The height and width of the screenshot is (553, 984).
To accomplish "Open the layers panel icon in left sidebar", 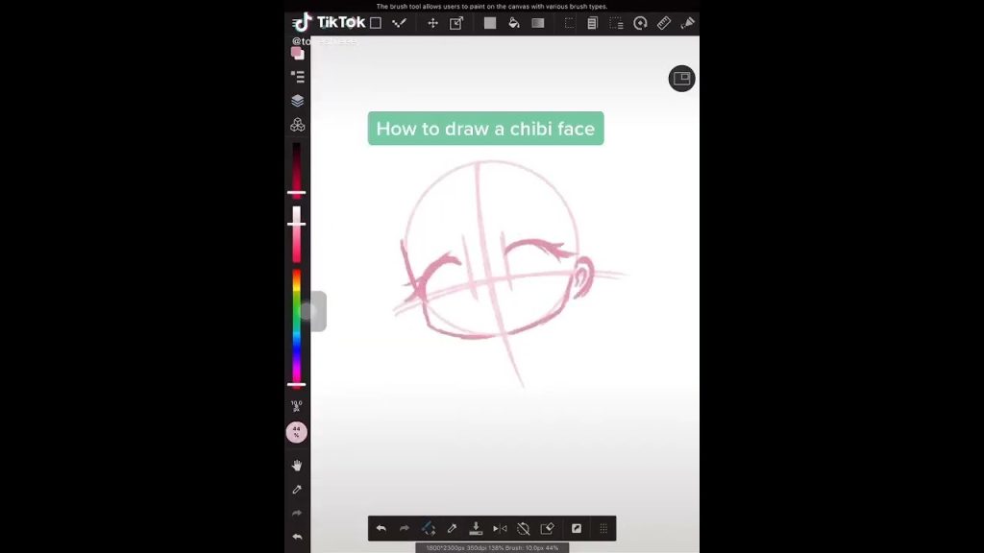I will (x=297, y=101).
